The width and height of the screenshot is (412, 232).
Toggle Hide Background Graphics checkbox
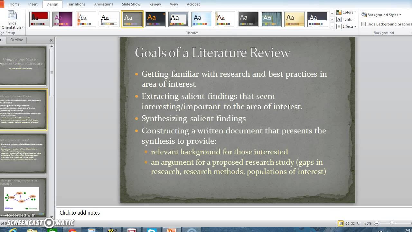pyautogui.click(x=364, y=24)
